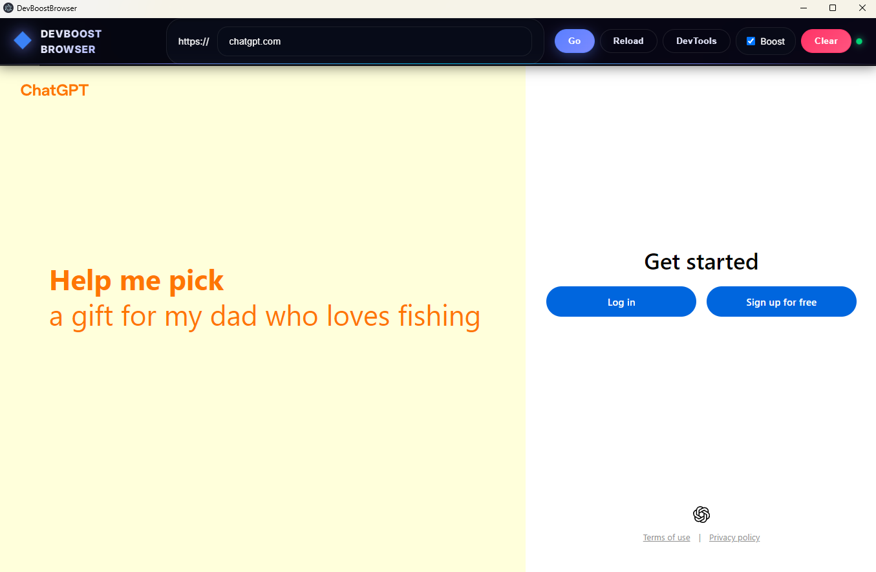Click the blue diamond DevBoost logo
The width and height of the screenshot is (876, 572).
[x=23, y=41]
